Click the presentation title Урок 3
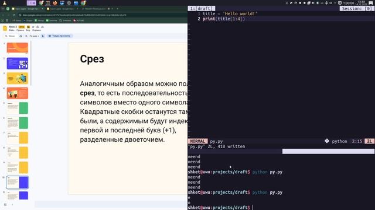The height and width of the screenshot is (210, 375). pyautogui.click(x=13, y=27)
